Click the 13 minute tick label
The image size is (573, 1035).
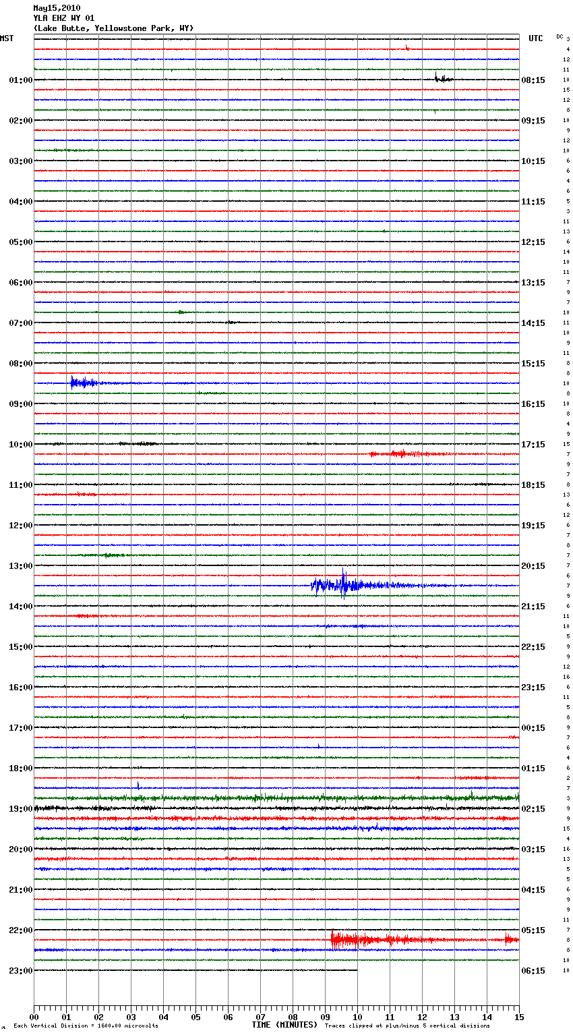tap(454, 1017)
